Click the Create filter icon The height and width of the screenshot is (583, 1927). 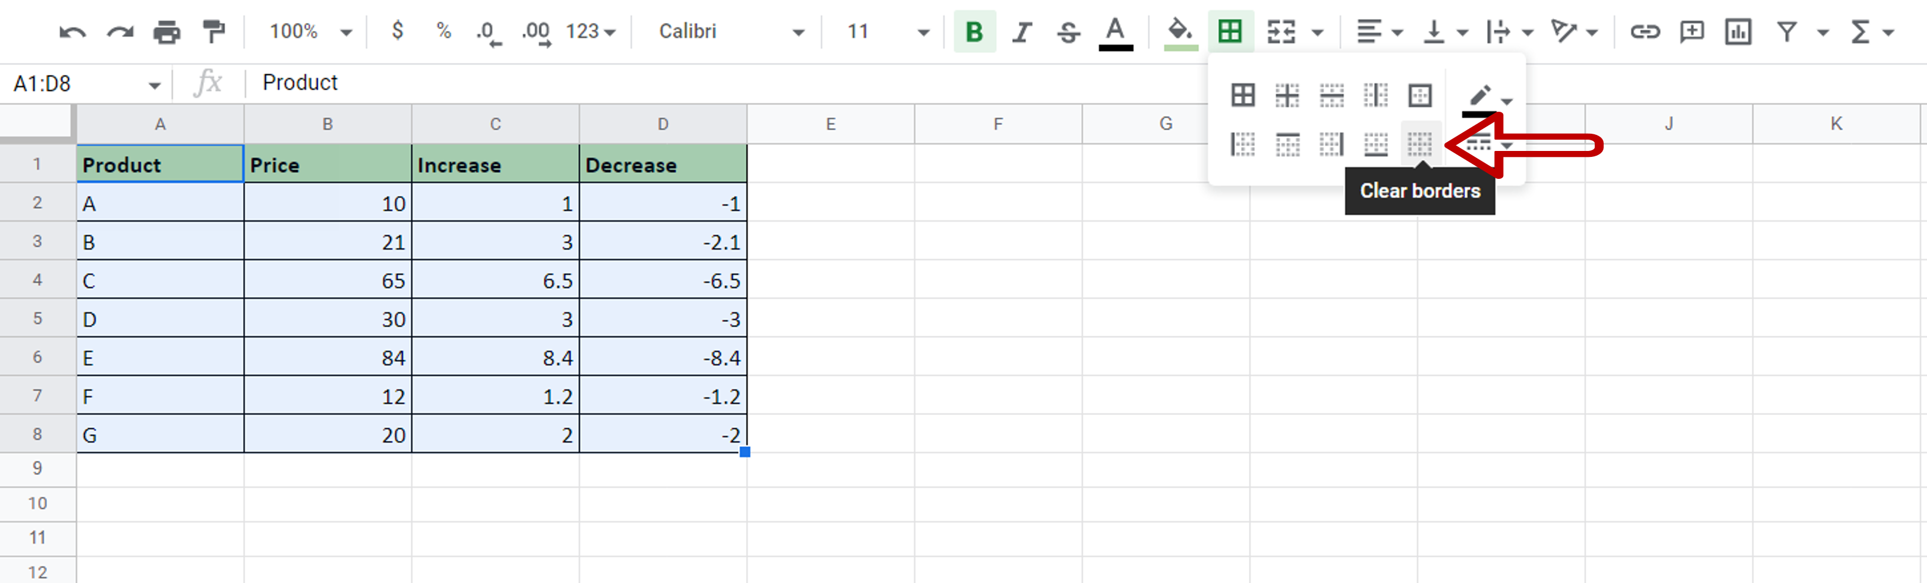click(x=1786, y=31)
